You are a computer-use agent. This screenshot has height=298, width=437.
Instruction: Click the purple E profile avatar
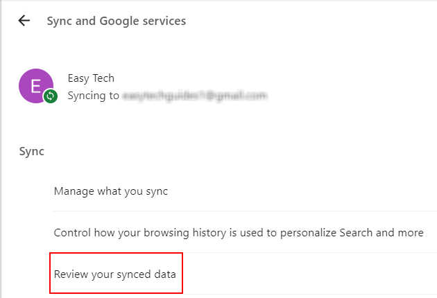[35, 85]
